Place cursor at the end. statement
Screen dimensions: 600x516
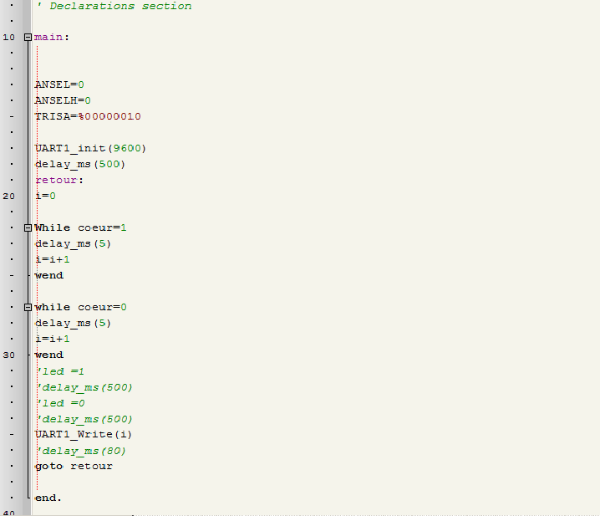(48, 498)
